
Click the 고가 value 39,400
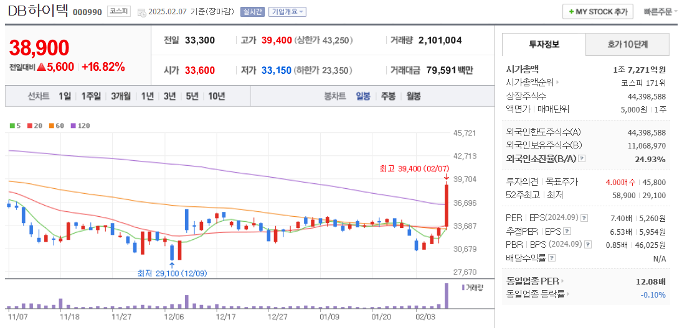(277, 41)
